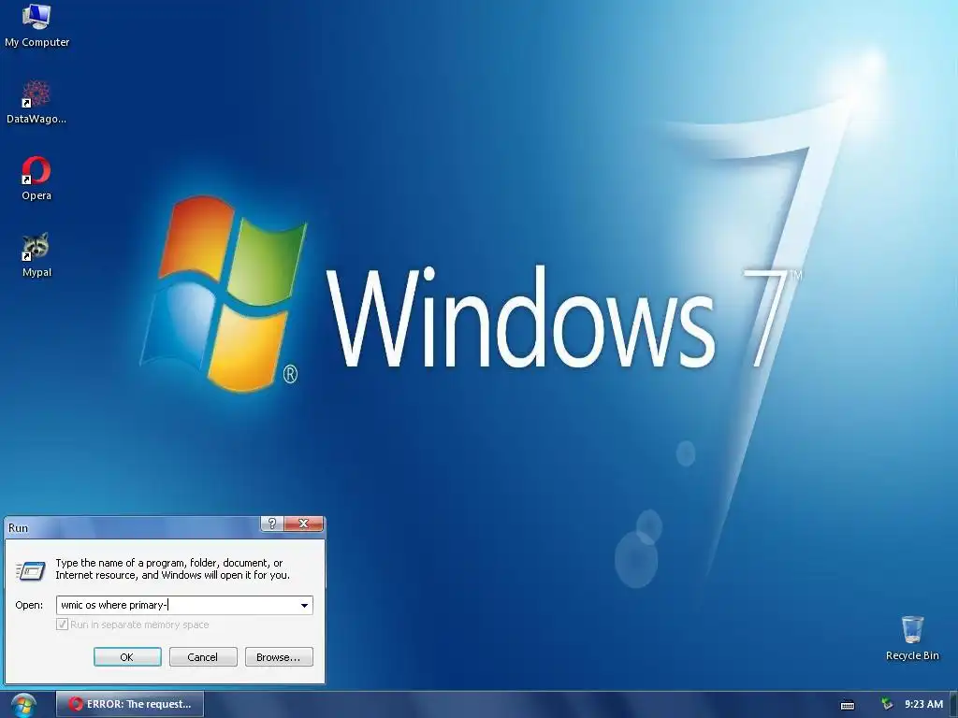Switch to the ERROR: The request taskbar item
Viewport: 958px width, 718px height.
130,704
